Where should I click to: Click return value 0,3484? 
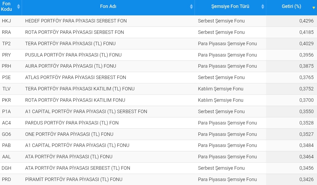pyautogui.click(x=306, y=145)
